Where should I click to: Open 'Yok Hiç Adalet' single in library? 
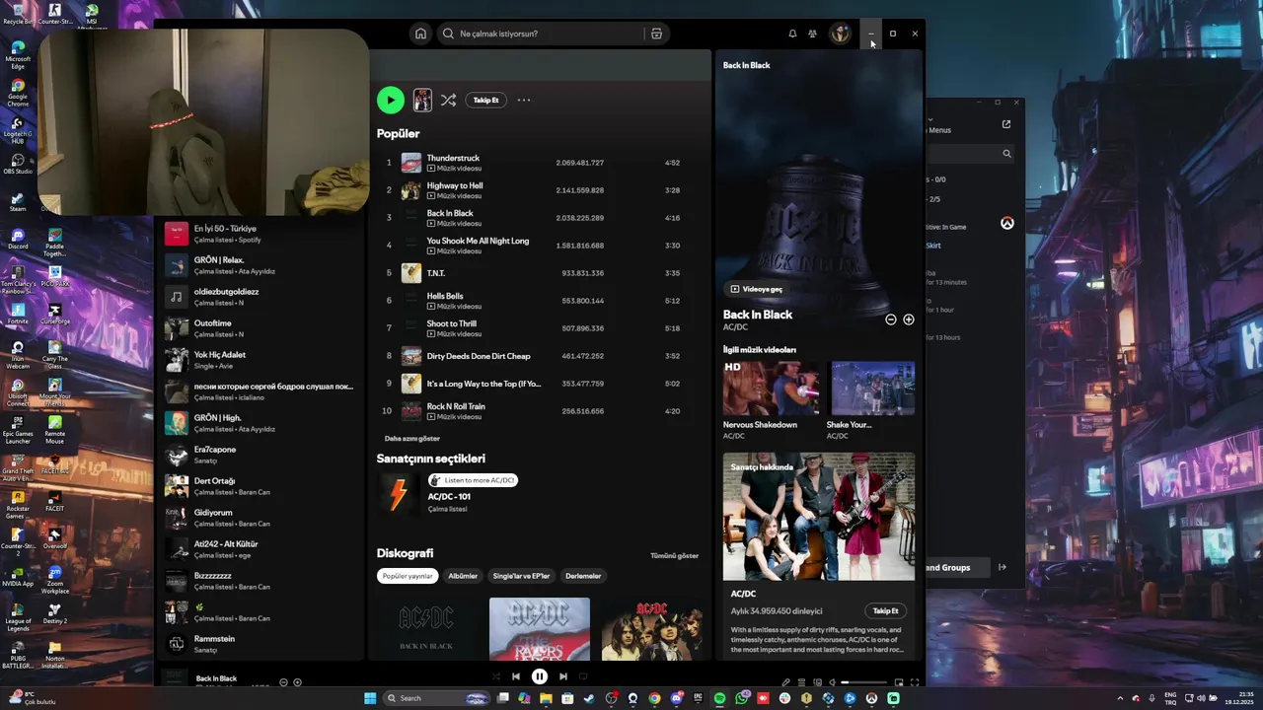pyautogui.click(x=261, y=360)
